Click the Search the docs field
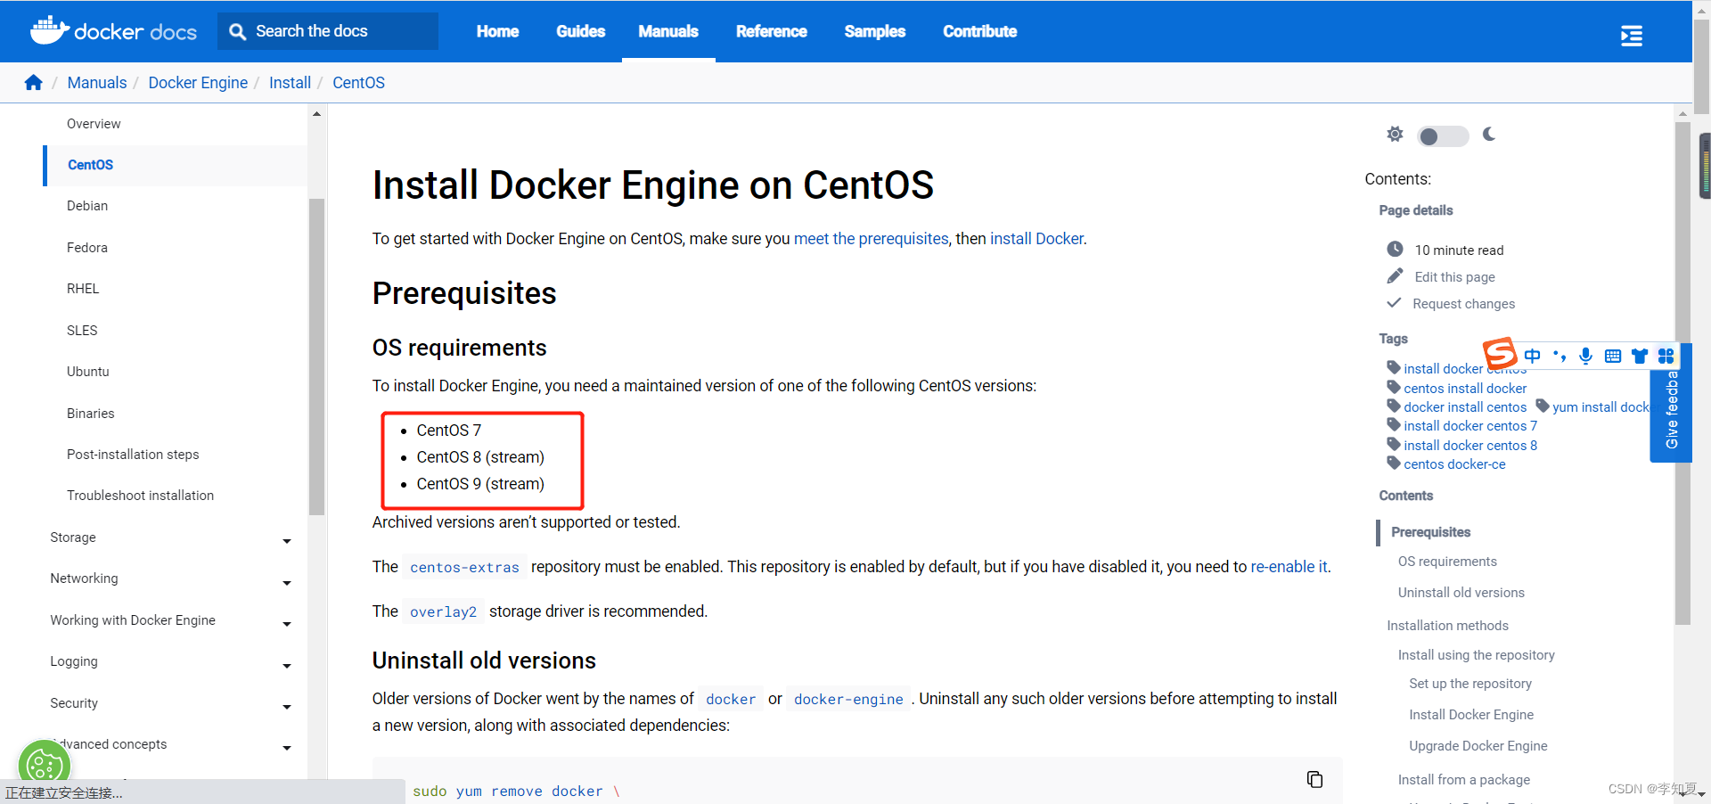 (328, 31)
